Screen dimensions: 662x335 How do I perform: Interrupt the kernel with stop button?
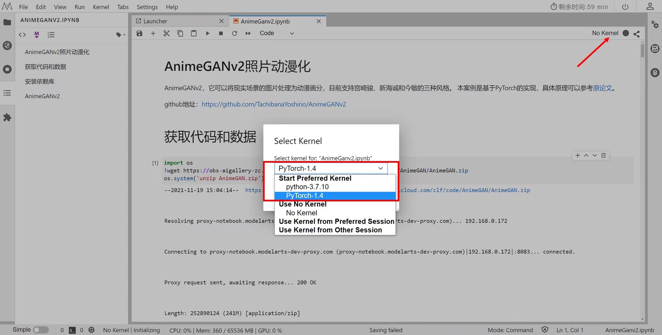221,33
